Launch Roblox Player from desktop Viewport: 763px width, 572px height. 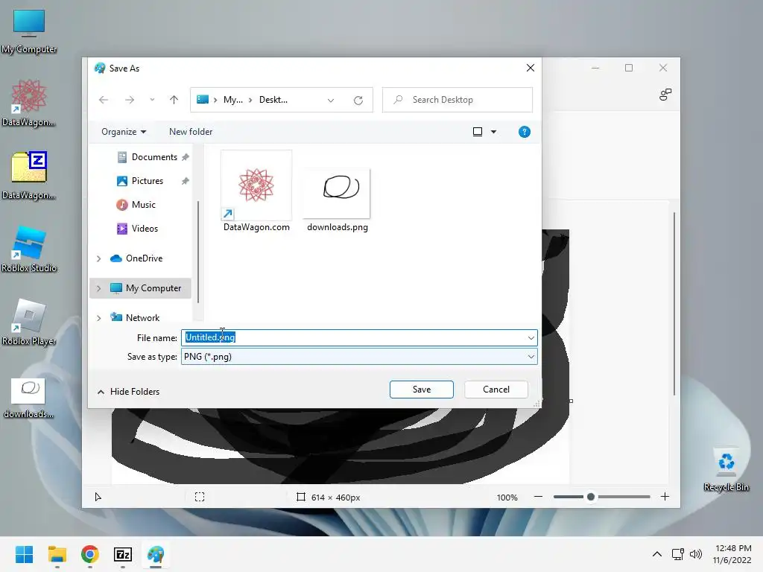pos(29,322)
